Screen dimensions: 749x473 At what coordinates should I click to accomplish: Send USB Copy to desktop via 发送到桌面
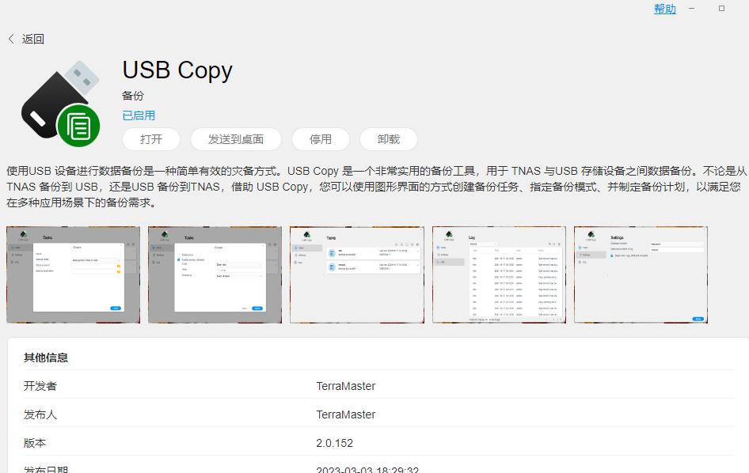235,138
